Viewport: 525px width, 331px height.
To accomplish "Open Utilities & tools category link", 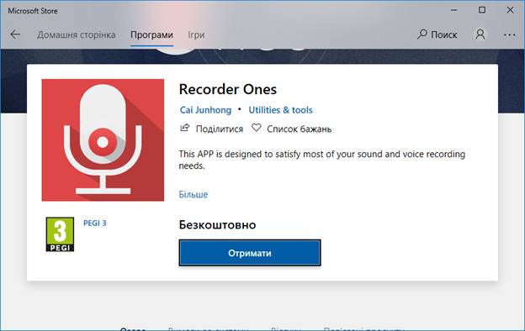I will pos(280,110).
